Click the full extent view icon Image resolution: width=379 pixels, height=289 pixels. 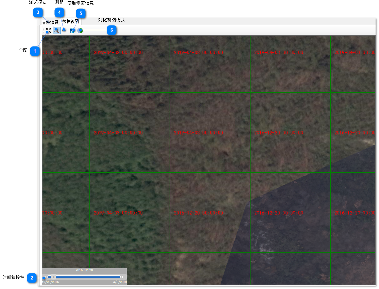(x=49, y=31)
